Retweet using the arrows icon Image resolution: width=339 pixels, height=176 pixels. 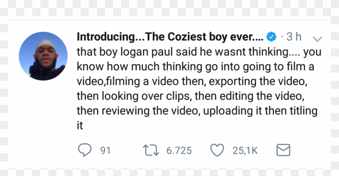152,150
